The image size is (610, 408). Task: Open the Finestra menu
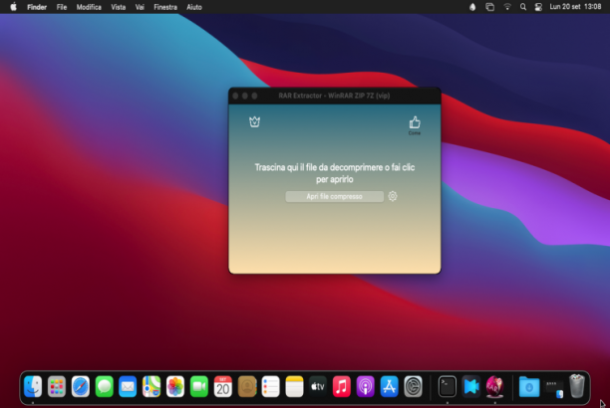coord(165,7)
